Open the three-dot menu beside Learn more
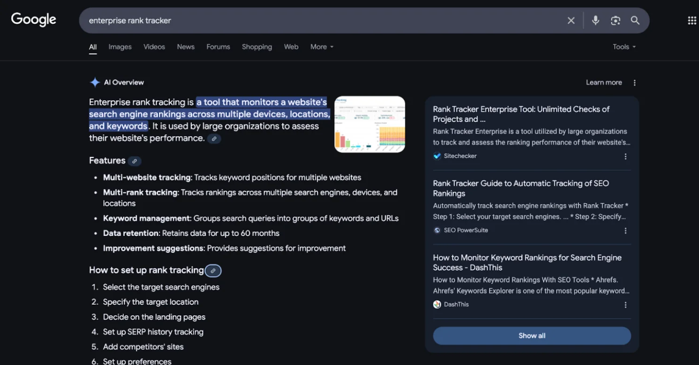 coord(634,82)
